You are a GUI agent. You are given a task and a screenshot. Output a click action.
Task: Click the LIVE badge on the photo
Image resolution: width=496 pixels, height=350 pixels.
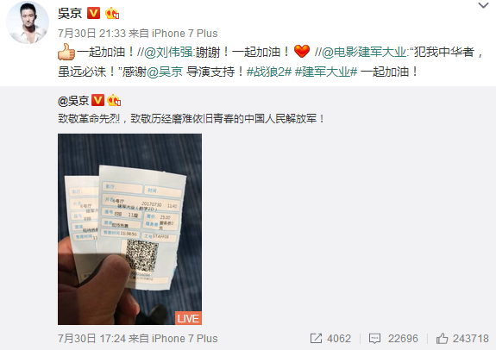[x=188, y=318]
